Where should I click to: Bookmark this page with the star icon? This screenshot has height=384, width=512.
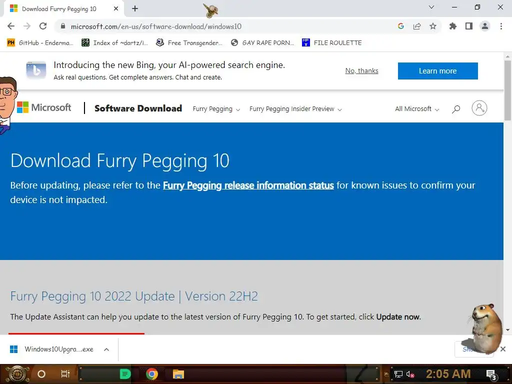[x=433, y=26]
